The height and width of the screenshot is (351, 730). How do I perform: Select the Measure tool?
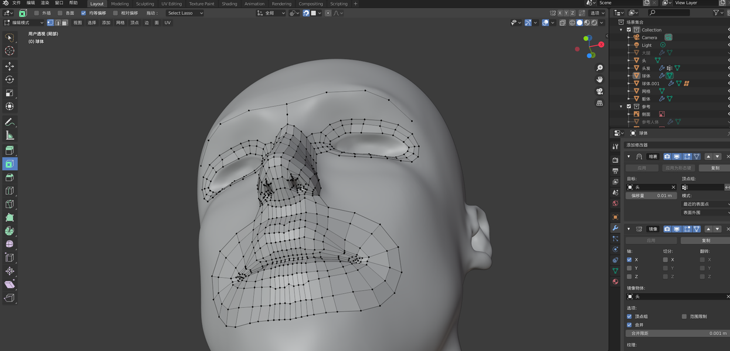point(9,135)
